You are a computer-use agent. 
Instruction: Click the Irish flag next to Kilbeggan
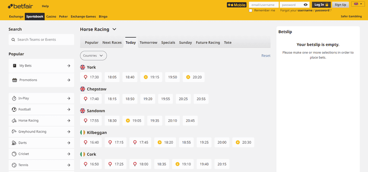click(x=83, y=133)
